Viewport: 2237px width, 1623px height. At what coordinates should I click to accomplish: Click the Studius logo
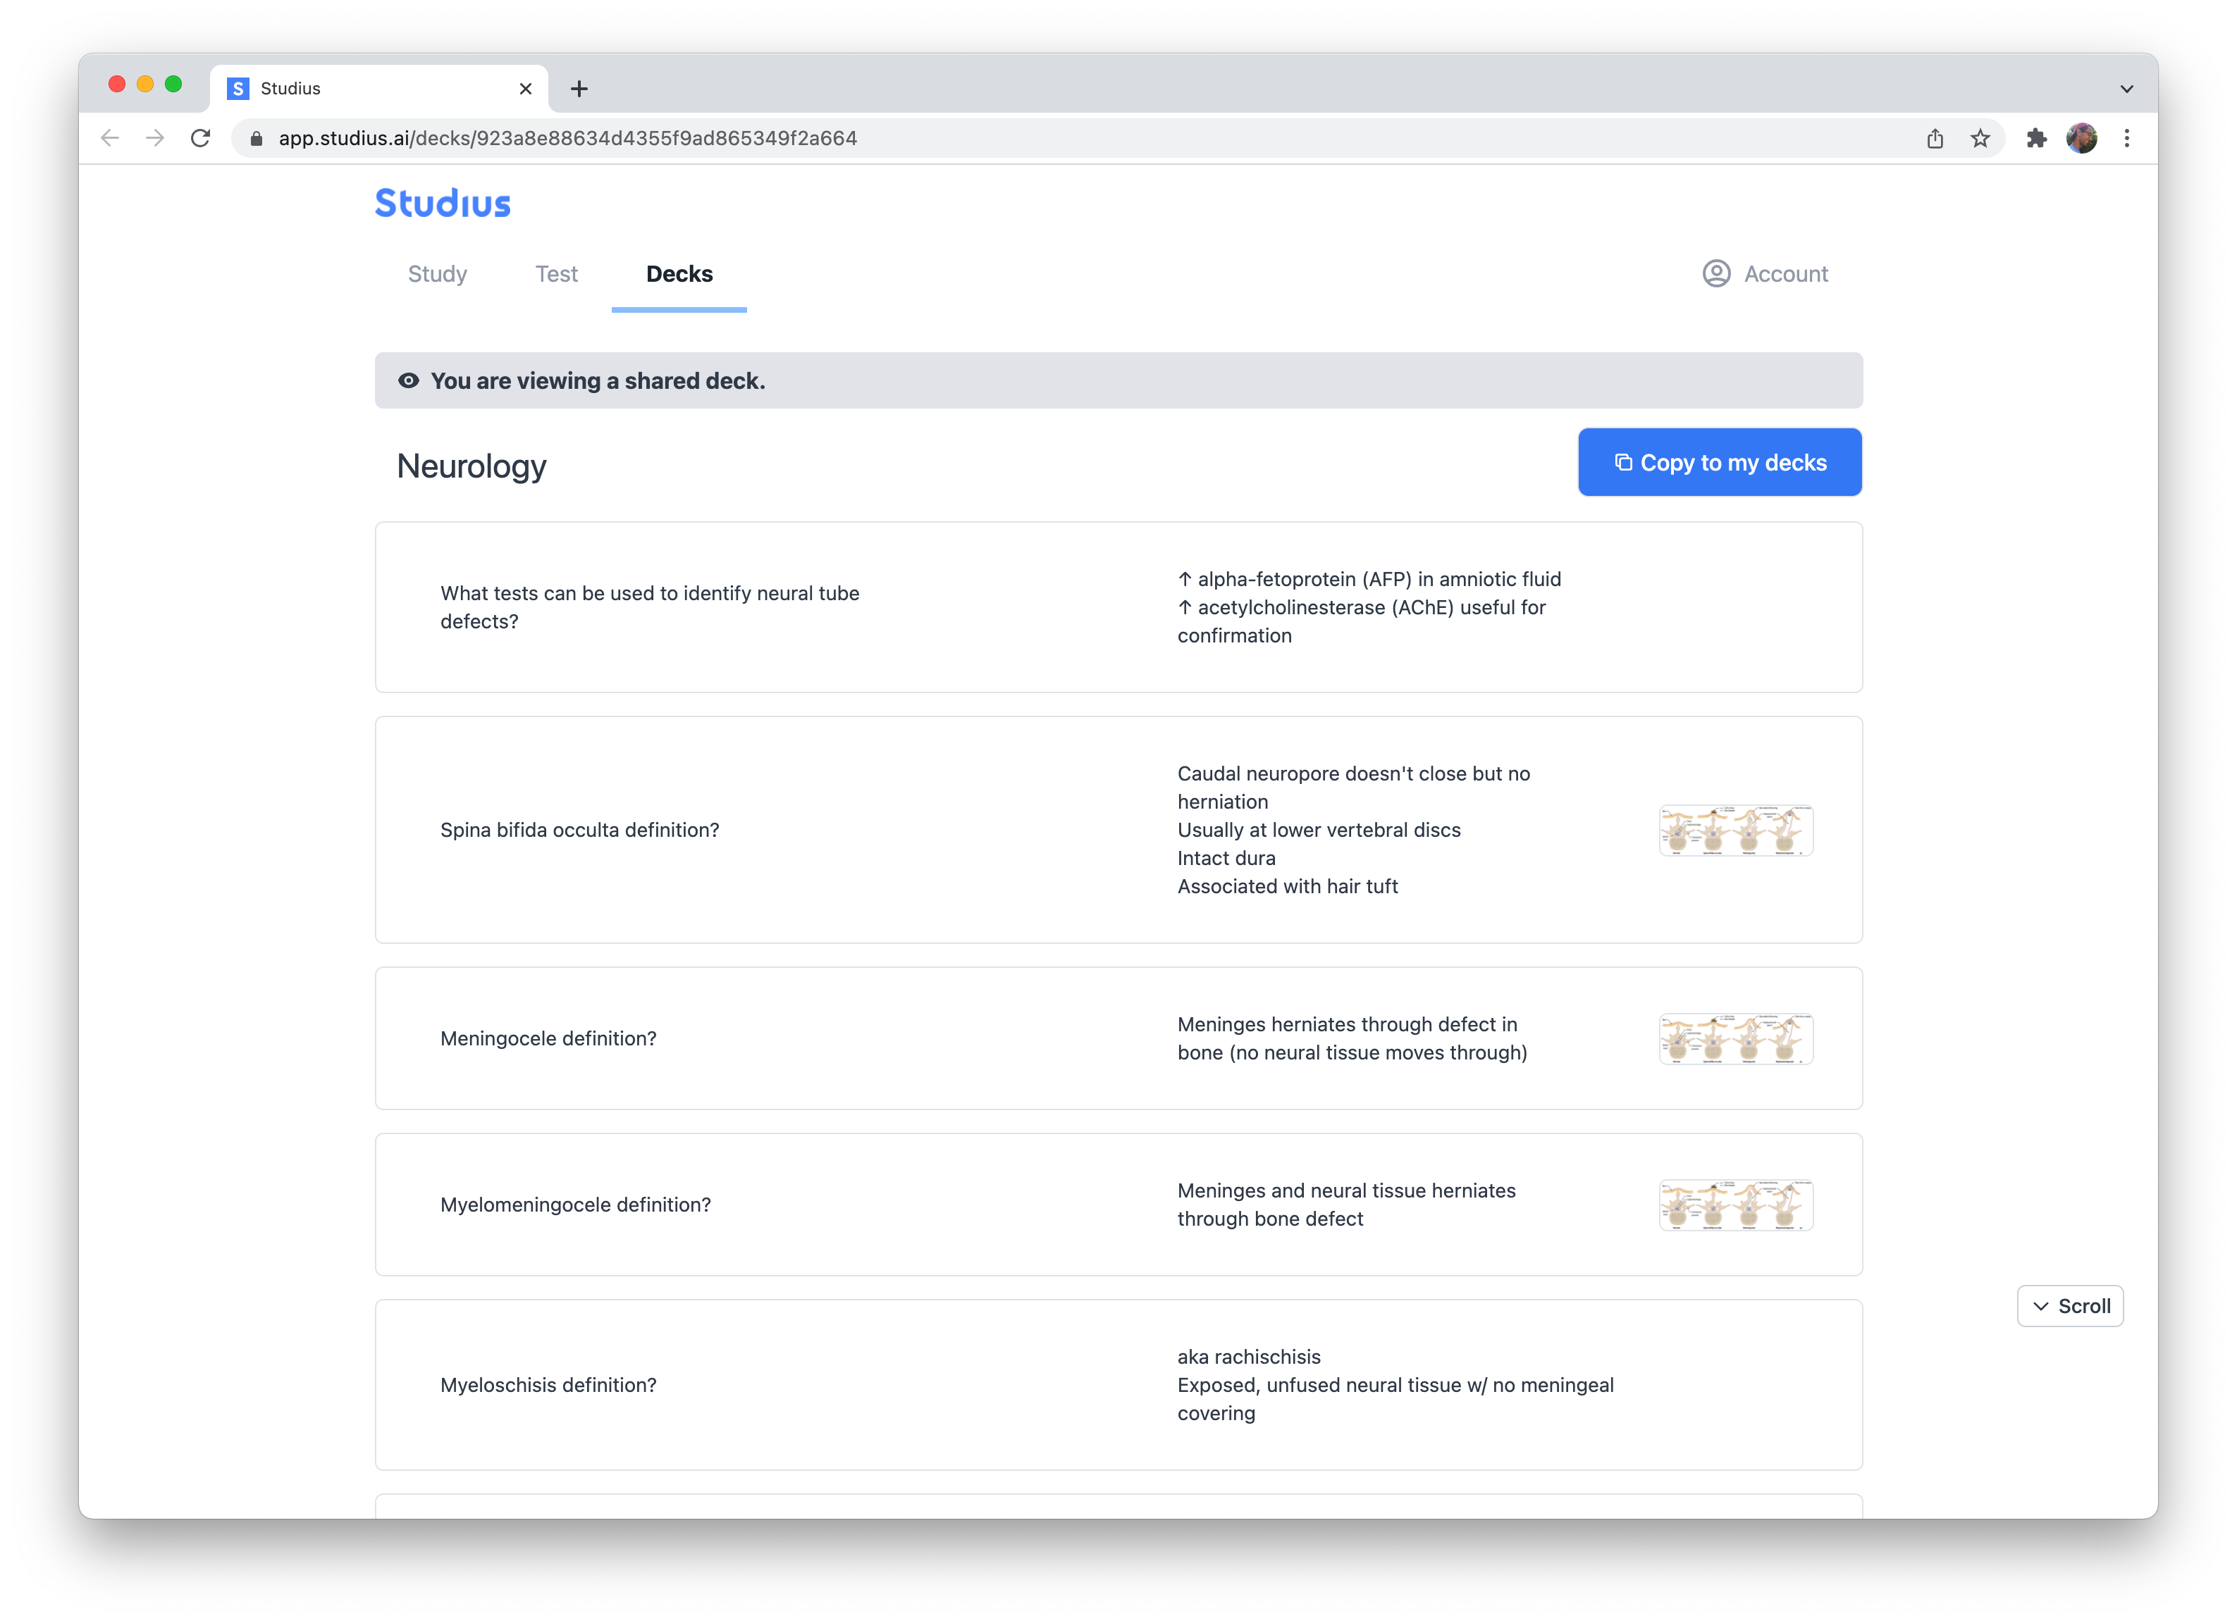pyautogui.click(x=442, y=203)
